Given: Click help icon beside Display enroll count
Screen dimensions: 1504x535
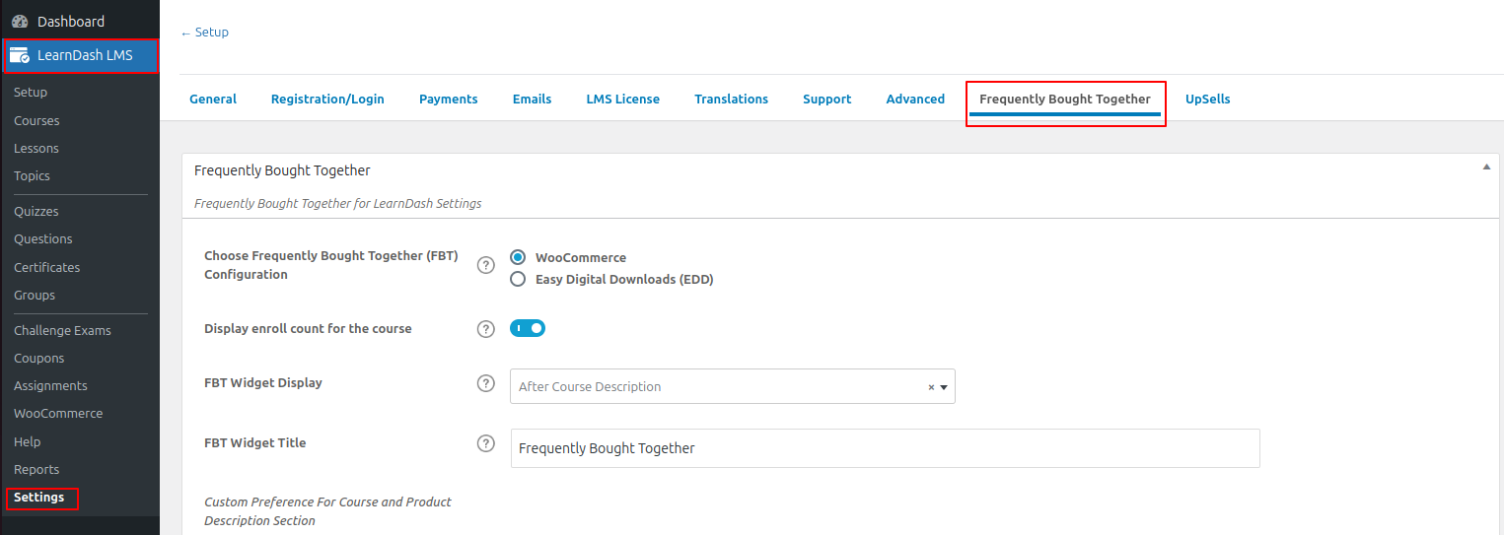Looking at the screenshot, I should tap(485, 329).
